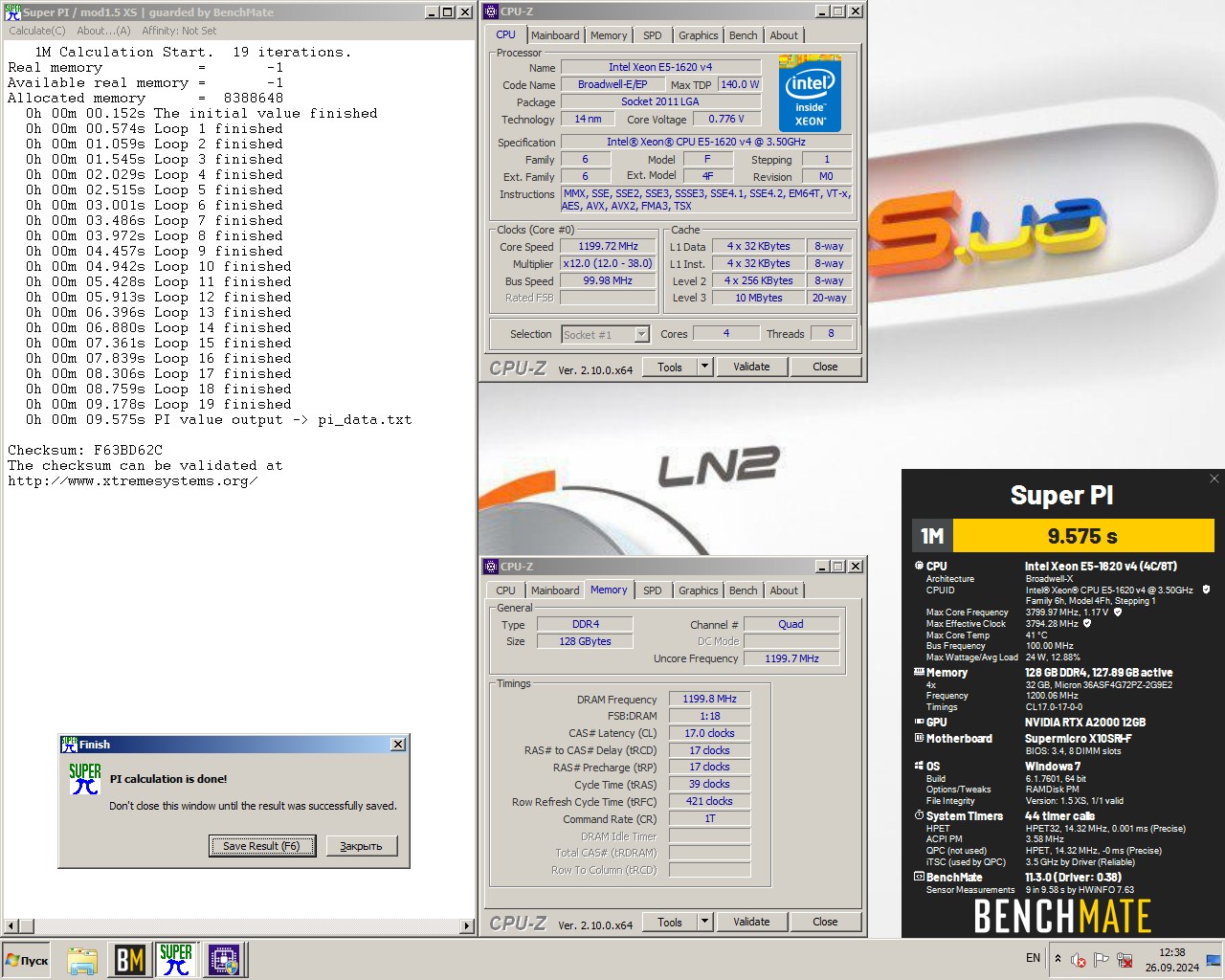Click the network status tray icon
The height and width of the screenshot is (980, 1225).
(x=1125, y=960)
